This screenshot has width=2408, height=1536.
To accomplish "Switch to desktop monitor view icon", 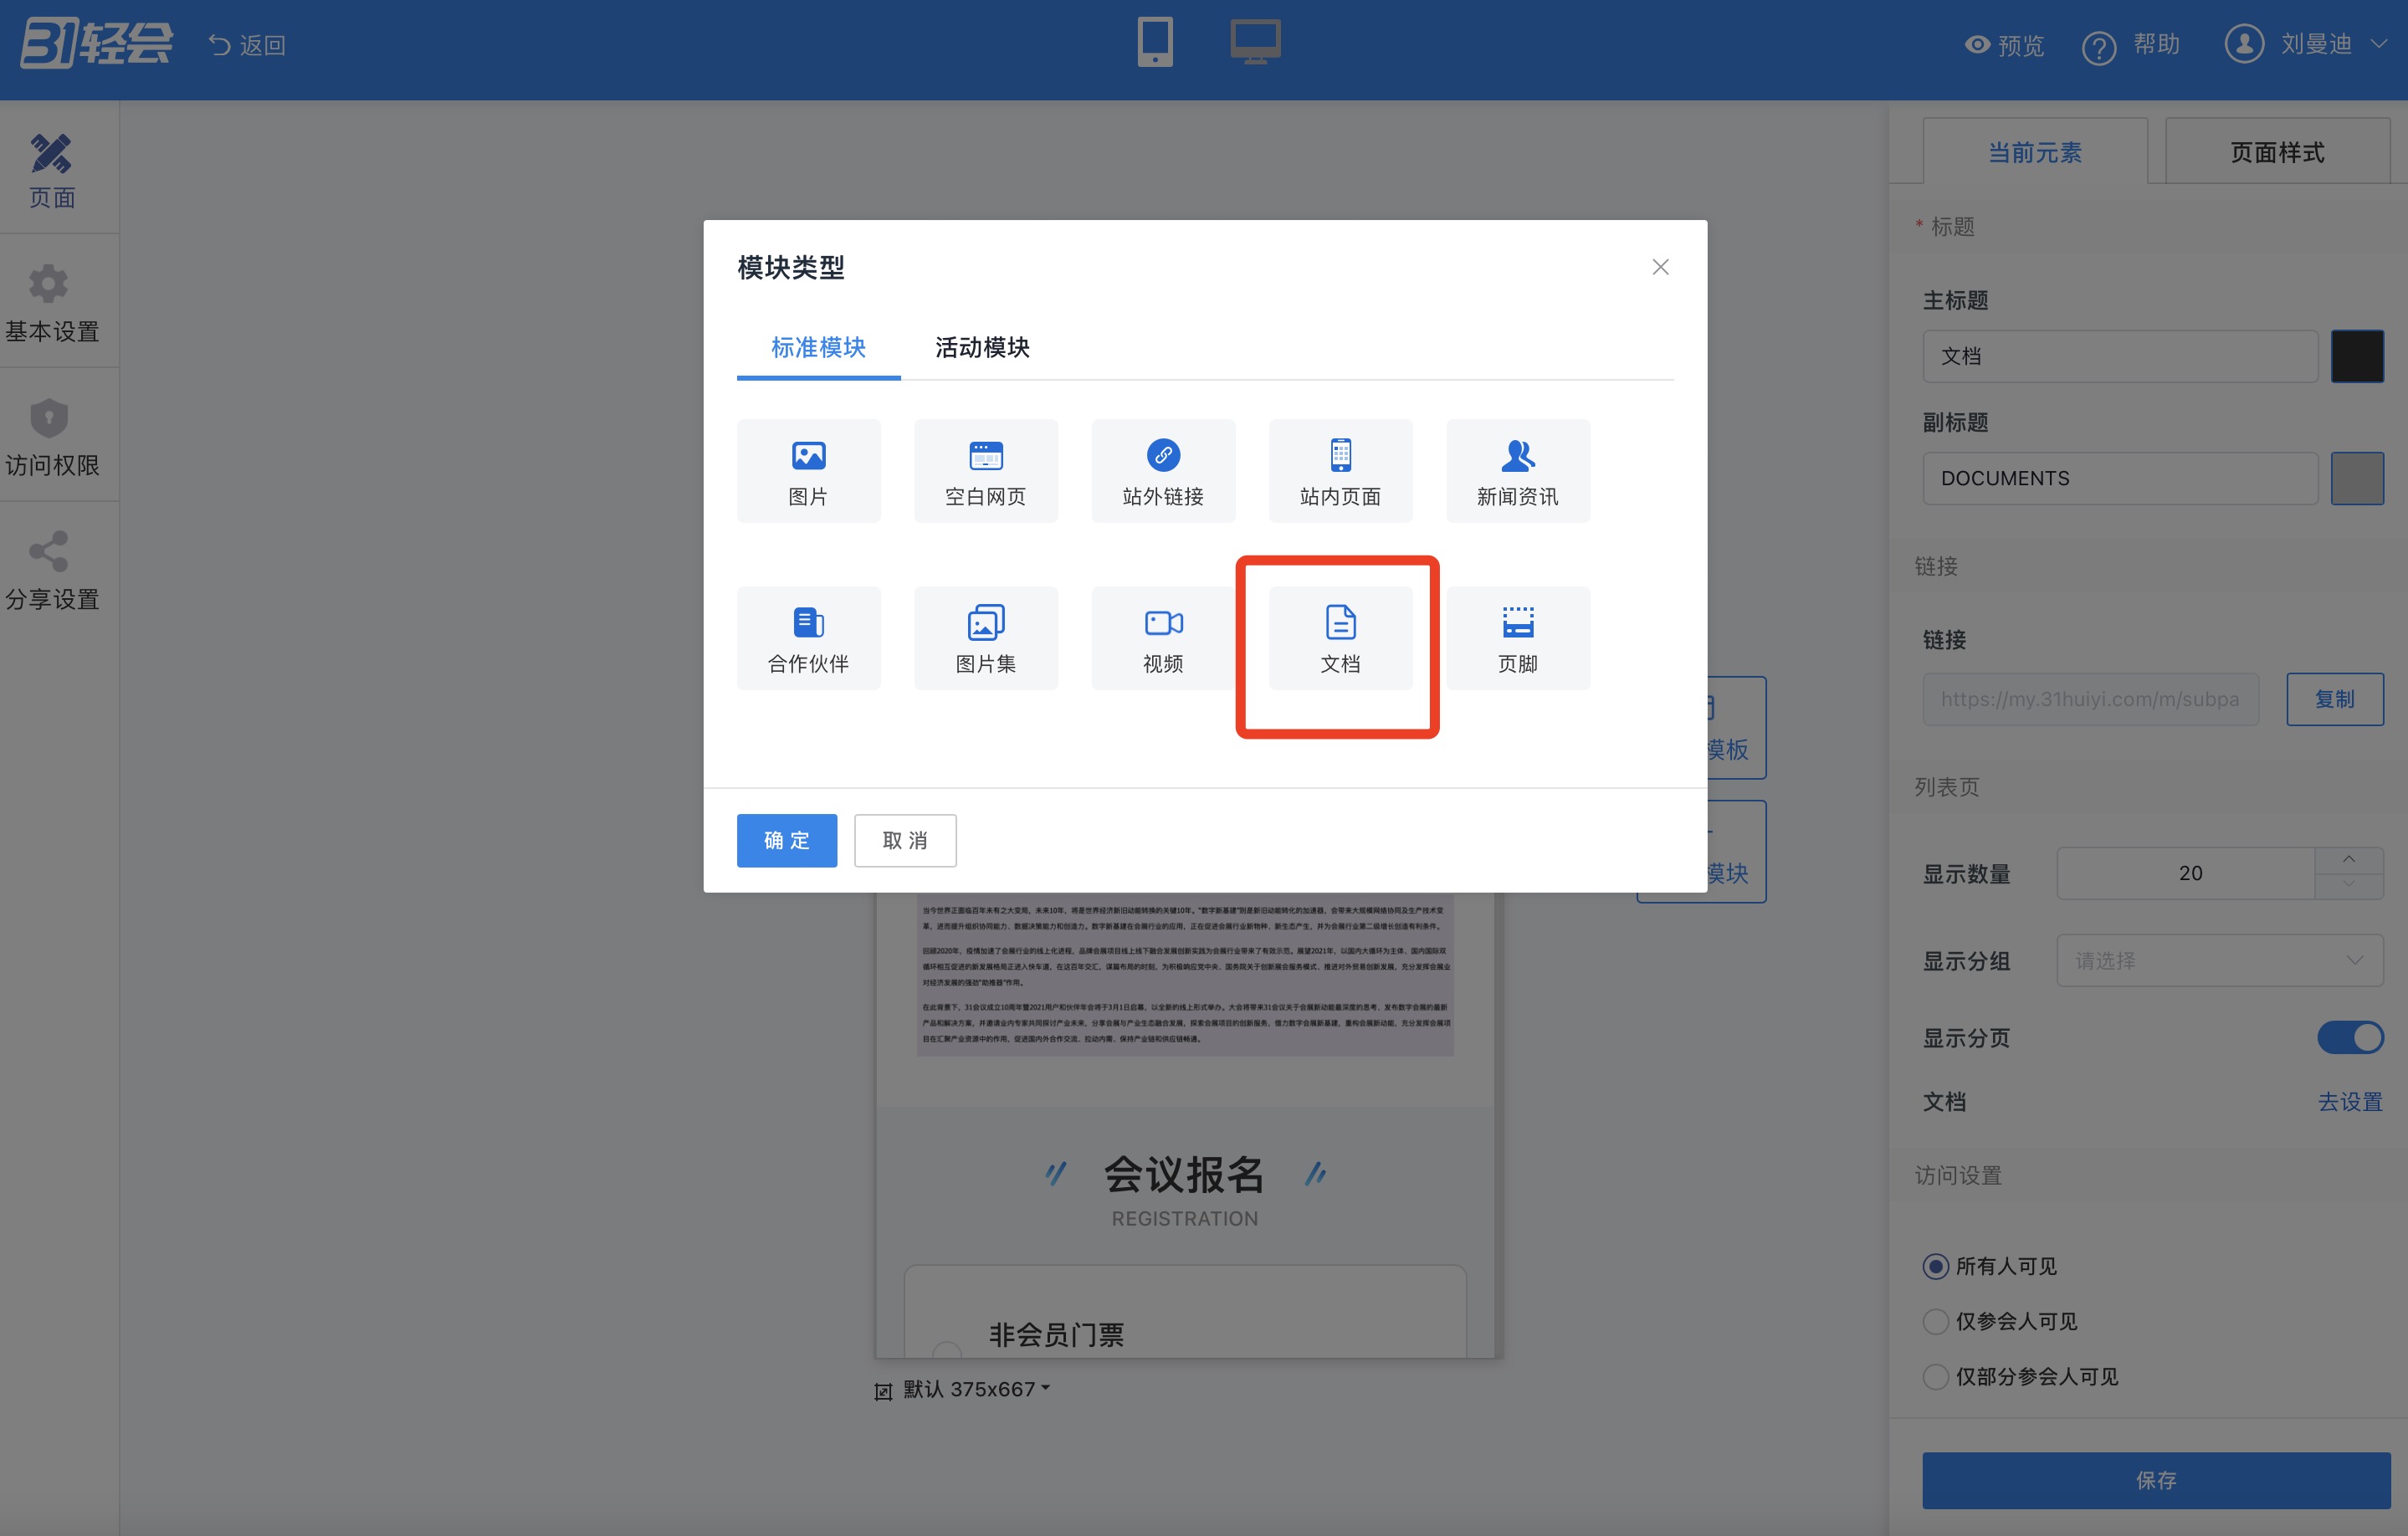I will (x=1254, y=42).
